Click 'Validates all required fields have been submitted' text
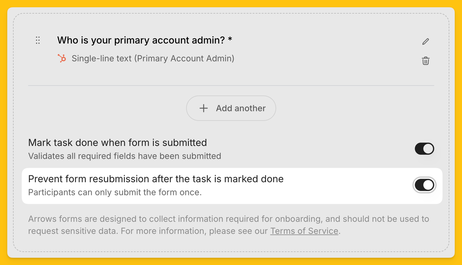Viewport: 462px width, 265px height. (x=124, y=156)
